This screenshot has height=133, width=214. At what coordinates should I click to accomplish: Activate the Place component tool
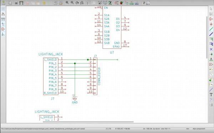[211, 19]
